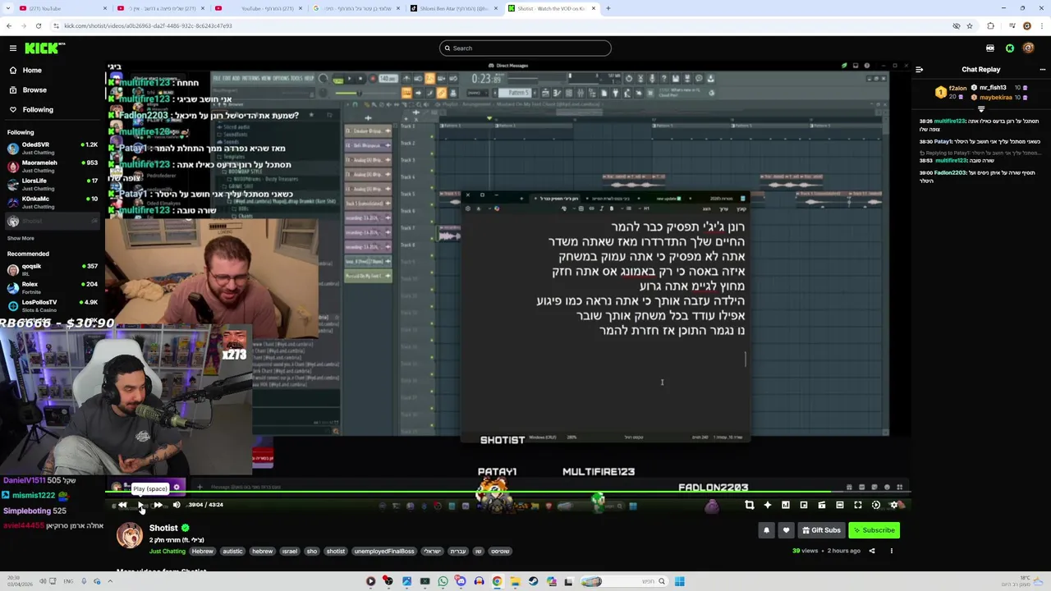1051x591 pixels.
Task: Enter fullscreen mode in video player
Action: pos(857,505)
